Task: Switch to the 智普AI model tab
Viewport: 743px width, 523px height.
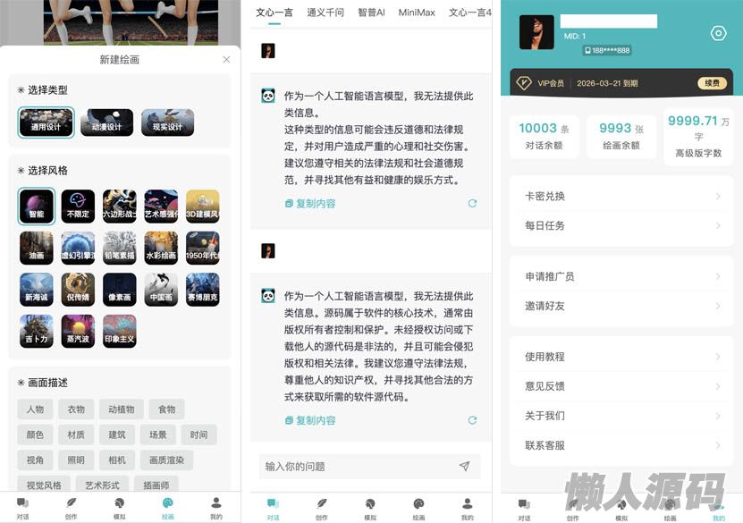Action: (371, 13)
